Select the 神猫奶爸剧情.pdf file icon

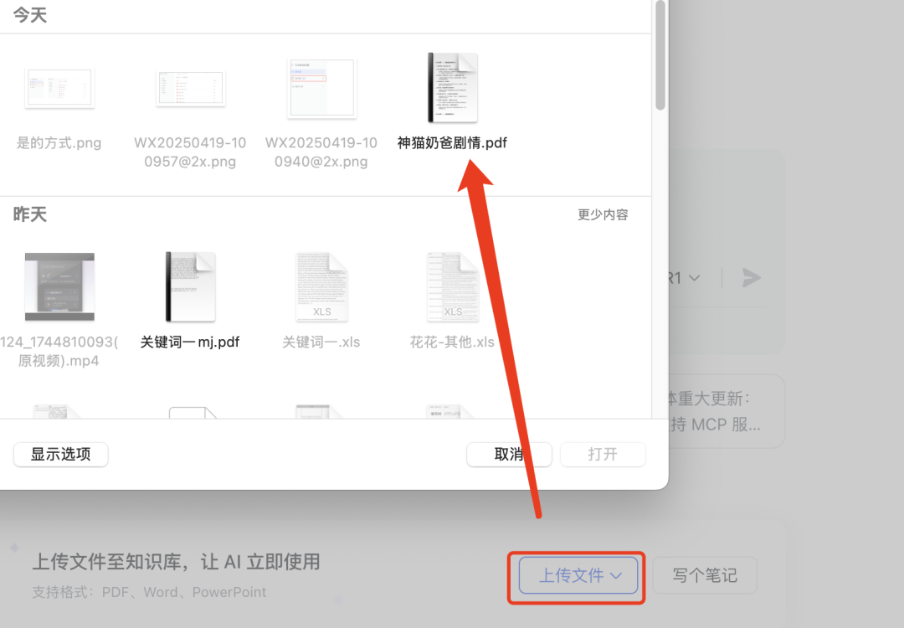(452, 87)
